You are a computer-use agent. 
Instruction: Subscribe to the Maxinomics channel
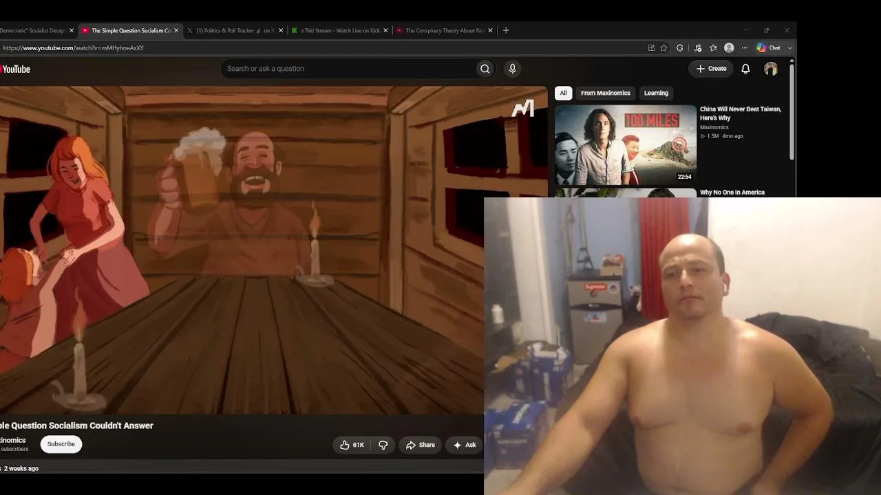click(61, 444)
